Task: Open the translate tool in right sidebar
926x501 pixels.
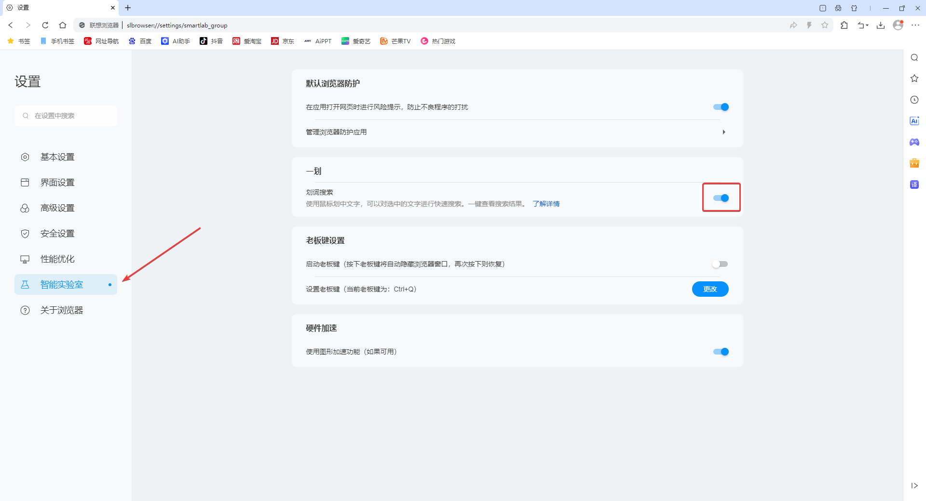Action: coord(914,184)
